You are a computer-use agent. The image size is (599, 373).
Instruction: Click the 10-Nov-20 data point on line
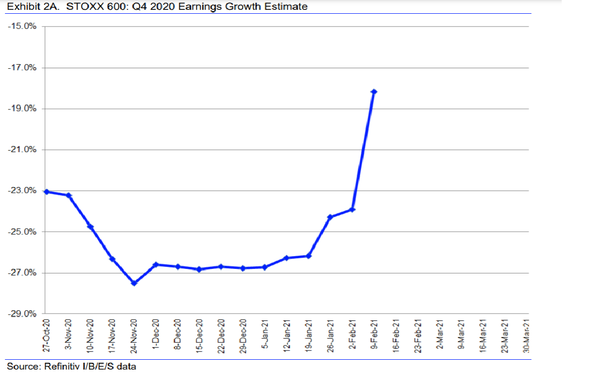click(90, 227)
